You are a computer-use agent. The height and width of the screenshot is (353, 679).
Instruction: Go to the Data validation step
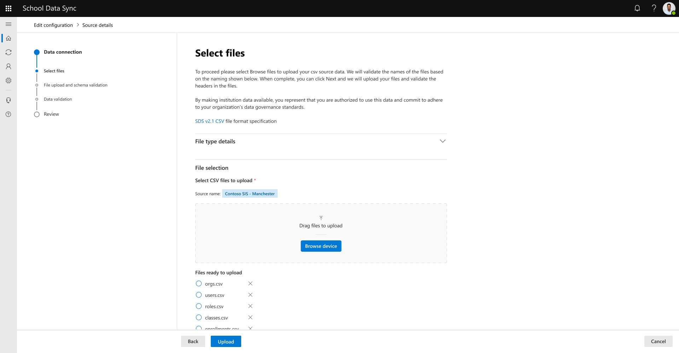pos(58,99)
